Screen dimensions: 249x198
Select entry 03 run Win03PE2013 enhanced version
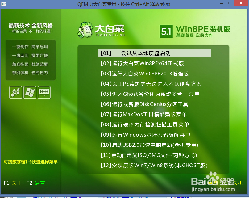(144, 74)
